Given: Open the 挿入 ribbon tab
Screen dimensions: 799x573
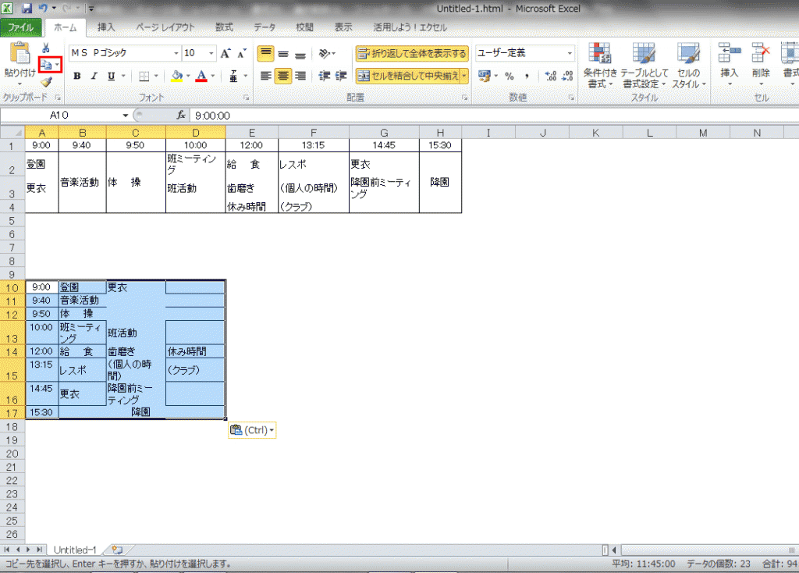Looking at the screenshot, I should [106, 27].
